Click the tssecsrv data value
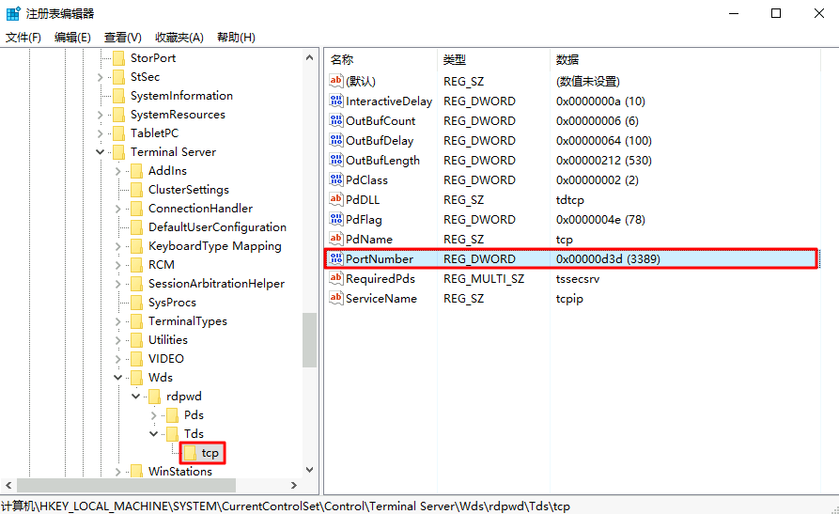839x514 pixels. coord(578,278)
